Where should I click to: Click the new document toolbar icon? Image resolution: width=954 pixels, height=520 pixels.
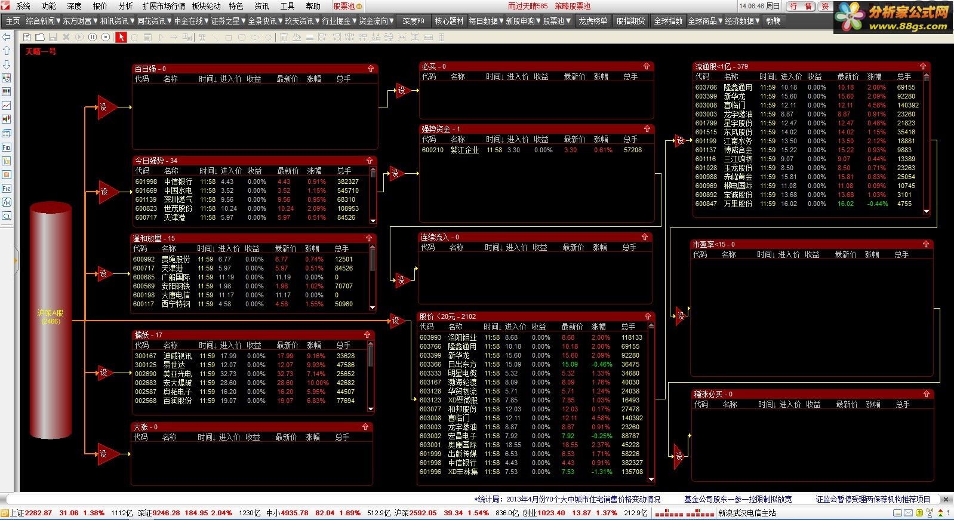[26, 37]
